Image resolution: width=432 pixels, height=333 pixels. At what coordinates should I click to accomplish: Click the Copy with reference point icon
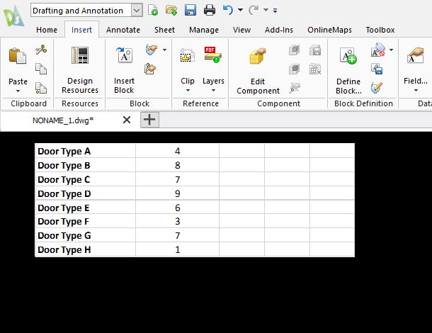coord(41,88)
